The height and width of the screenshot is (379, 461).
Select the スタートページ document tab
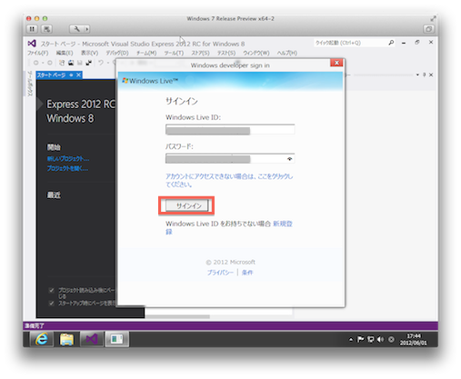tap(51, 75)
